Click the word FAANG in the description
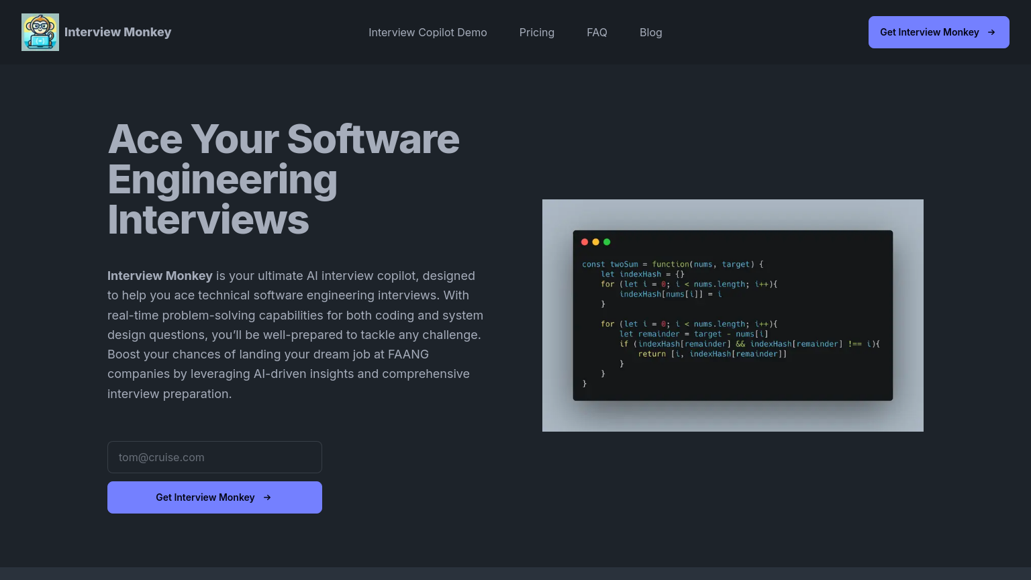 pos(408,354)
